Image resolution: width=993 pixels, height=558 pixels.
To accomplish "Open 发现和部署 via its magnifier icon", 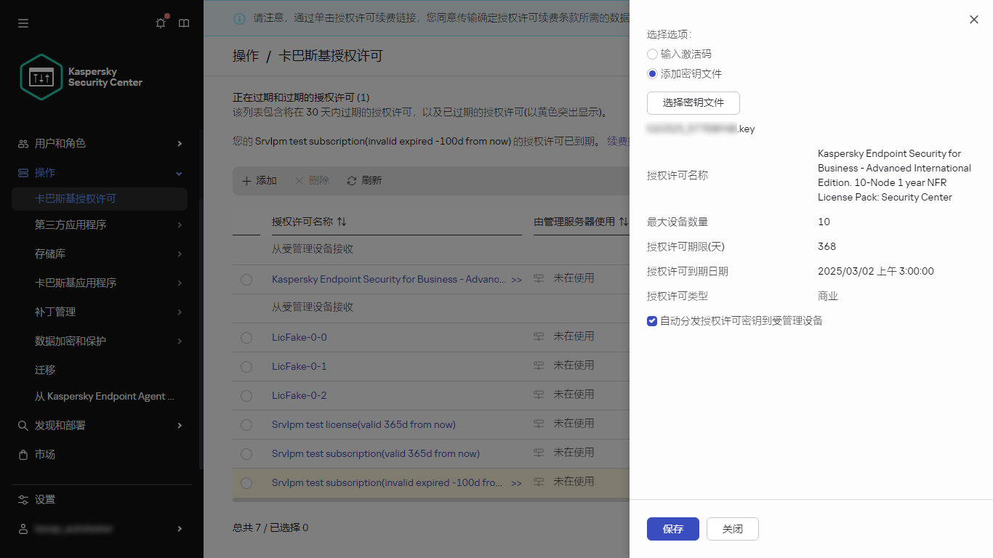I will click(x=23, y=425).
